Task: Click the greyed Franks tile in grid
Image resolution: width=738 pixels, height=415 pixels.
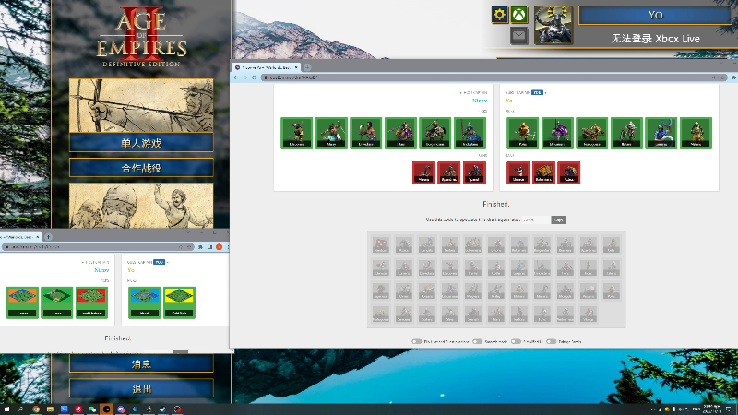Action: (473, 267)
